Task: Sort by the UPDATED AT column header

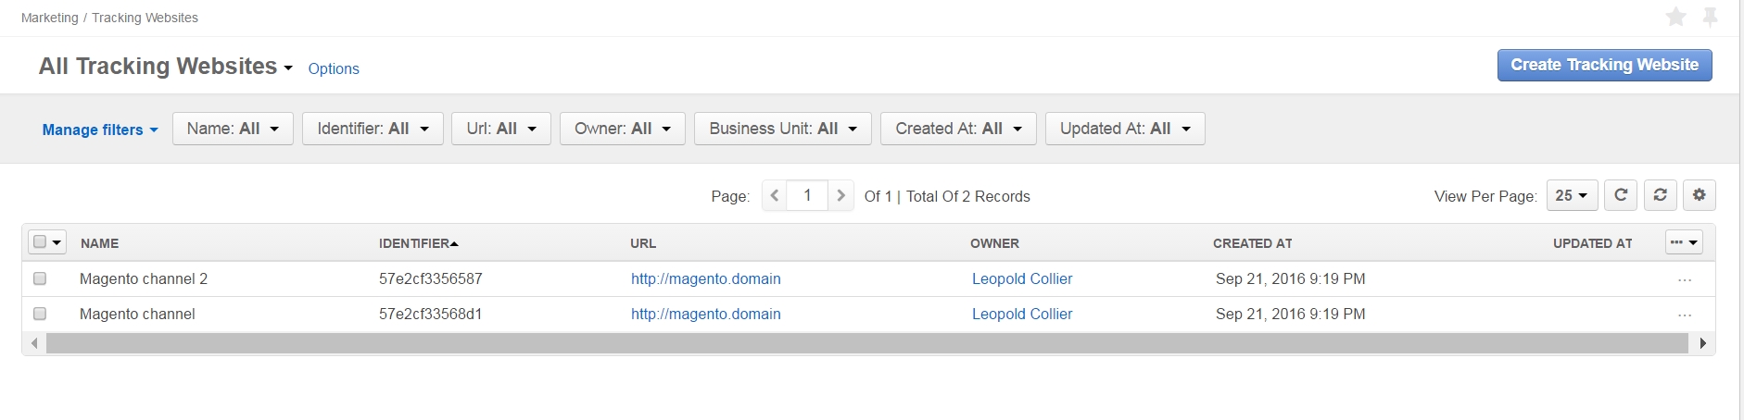Action: pos(1593,243)
